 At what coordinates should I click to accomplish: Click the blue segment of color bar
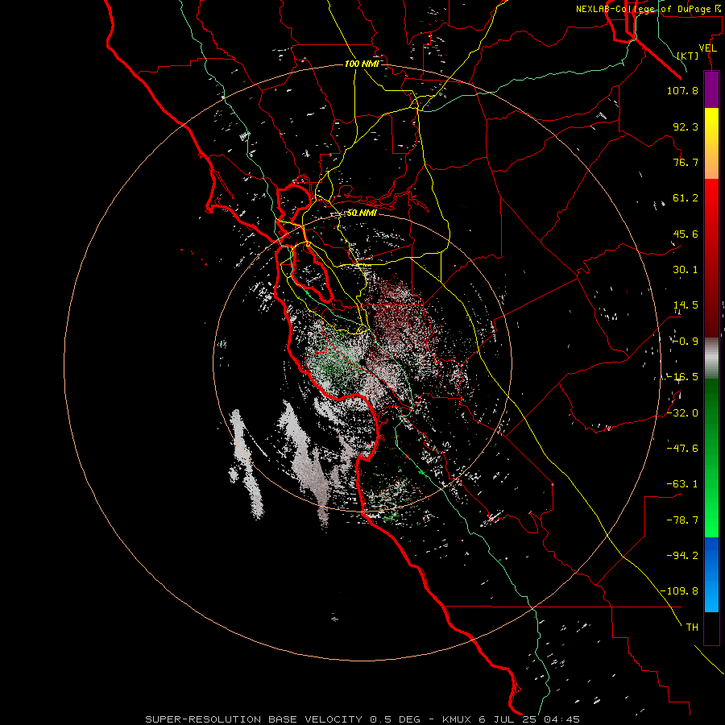pyautogui.click(x=711, y=574)
